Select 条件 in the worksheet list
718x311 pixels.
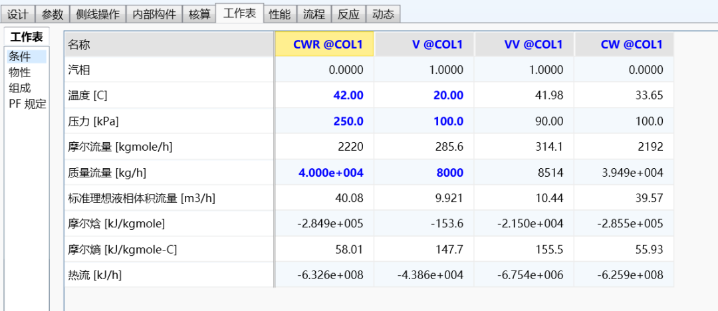(x=20, y=57)
